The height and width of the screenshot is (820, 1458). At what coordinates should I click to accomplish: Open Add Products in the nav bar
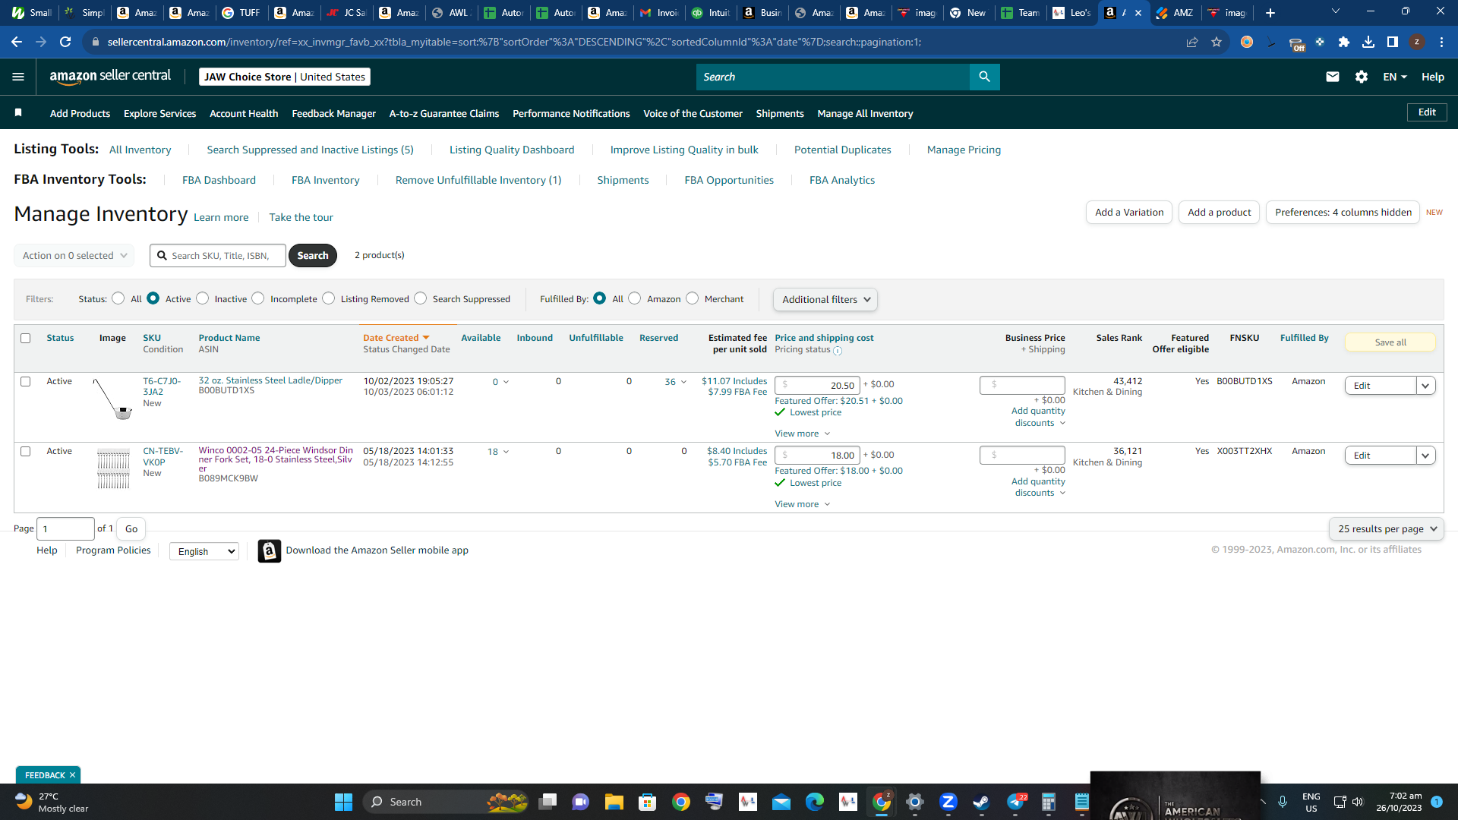click(80, 113)
